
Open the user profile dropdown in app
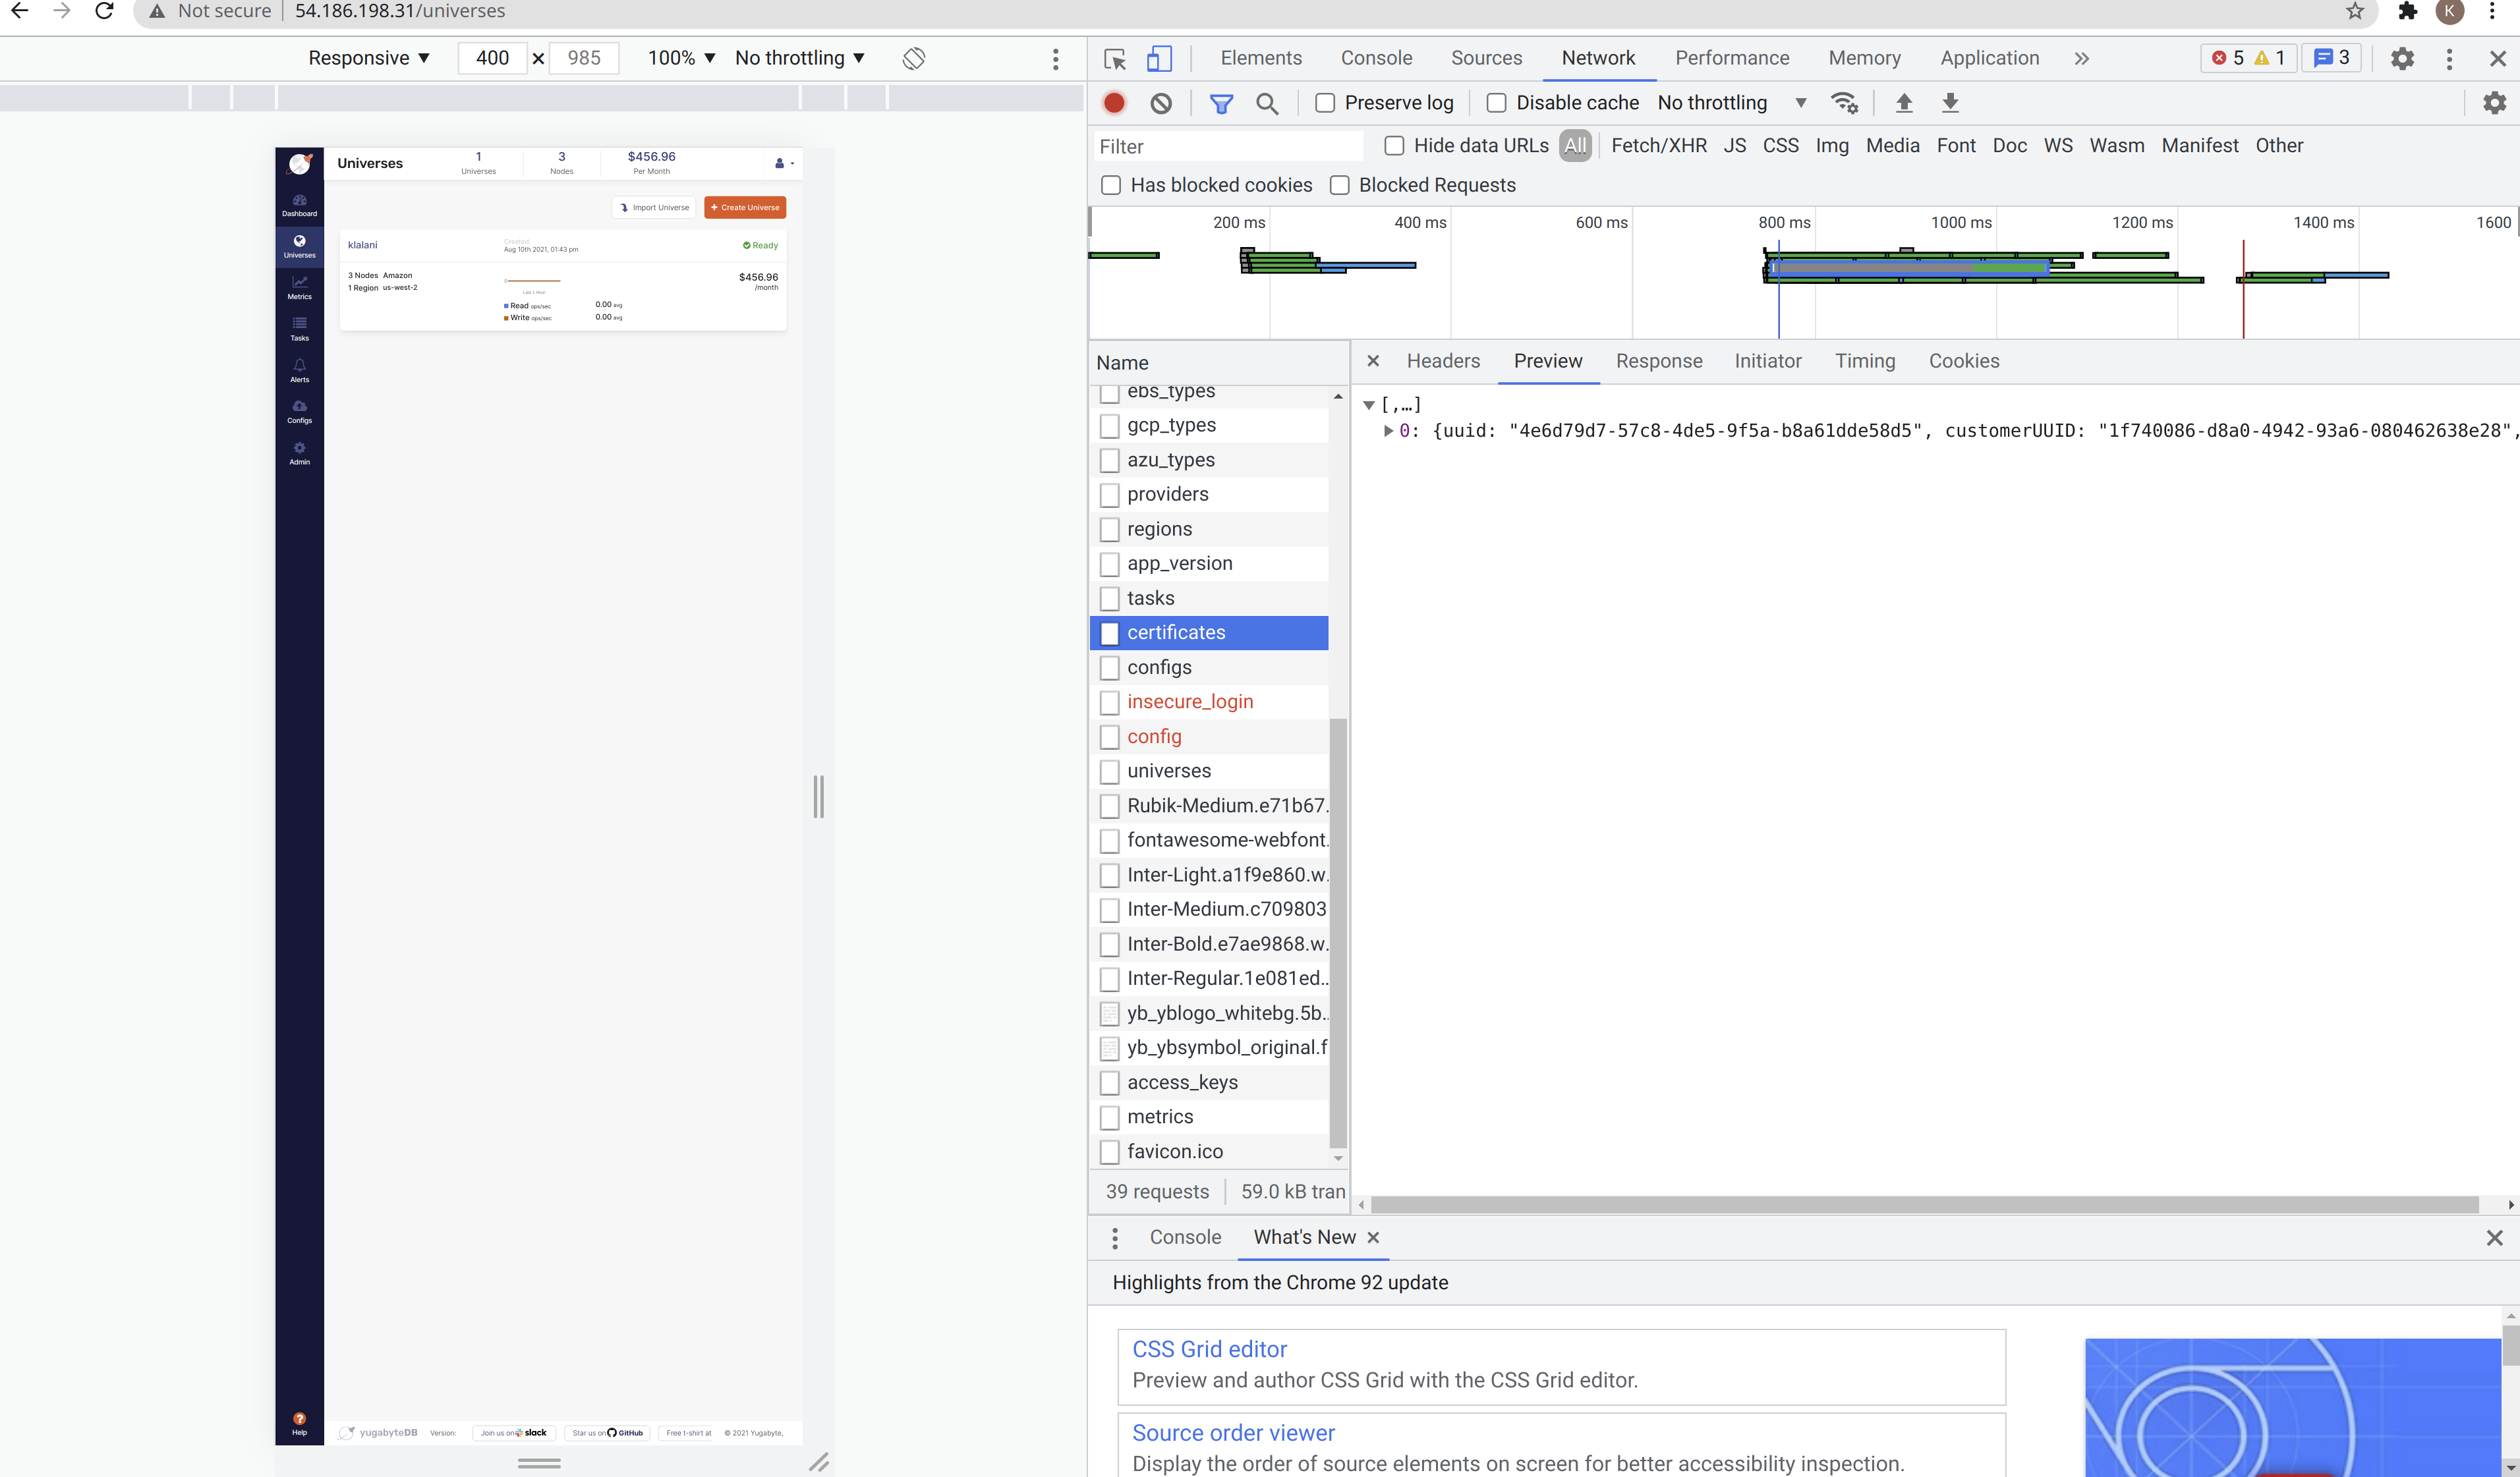click(x=784, y=163)
